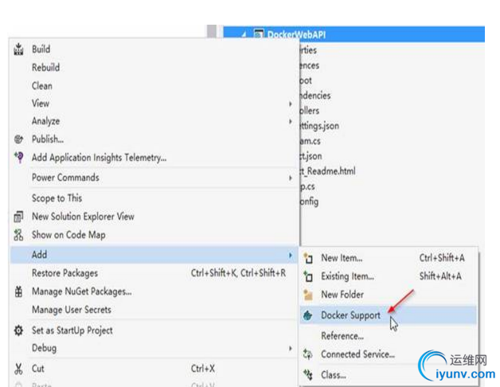Select the tree item ending in 'ndencies'
This screenshot has width=500, height=387.
pyautogui.click(x=315, y=96)
